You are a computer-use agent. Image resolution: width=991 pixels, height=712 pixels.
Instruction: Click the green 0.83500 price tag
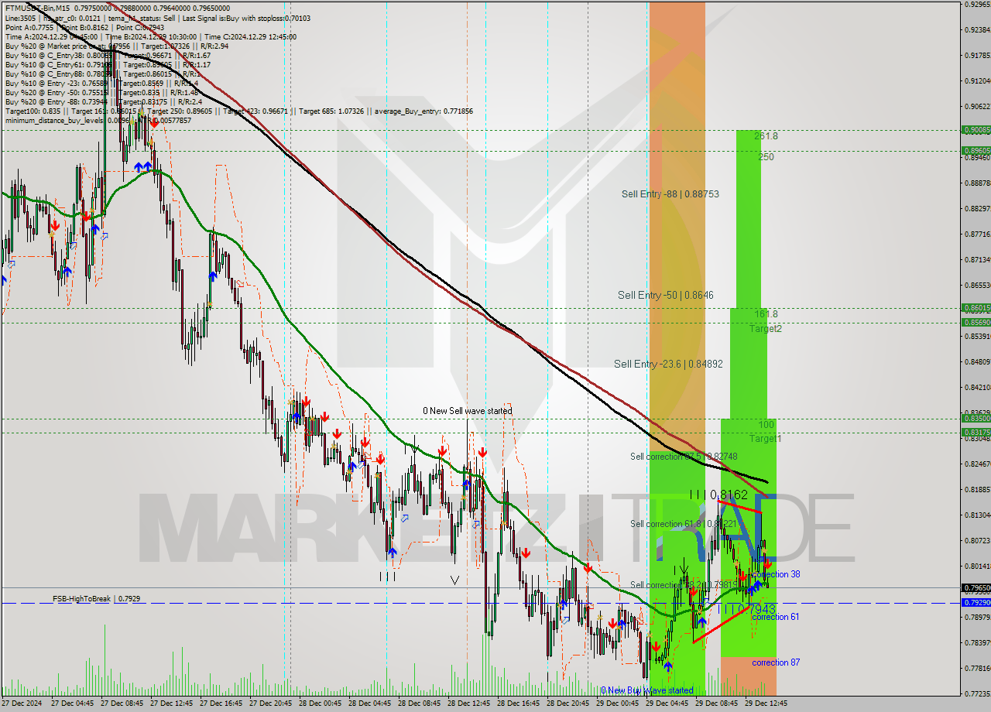pos(976,418)
